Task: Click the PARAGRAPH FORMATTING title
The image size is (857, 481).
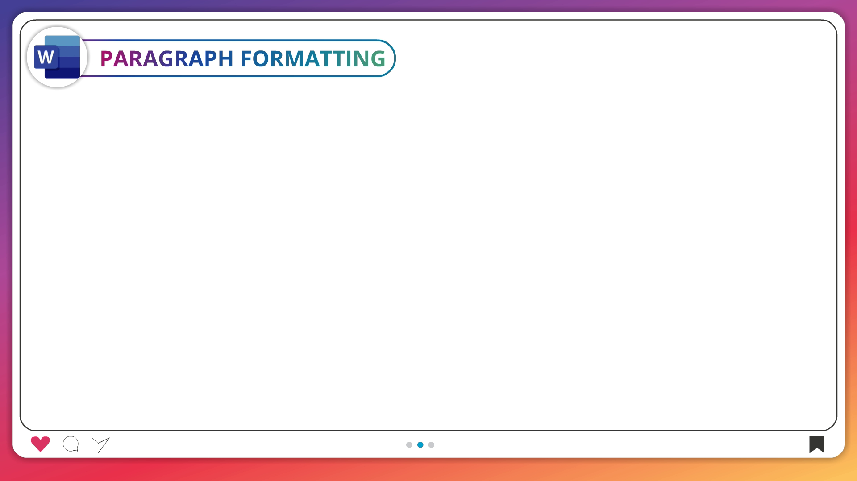Action: point(242,58)
